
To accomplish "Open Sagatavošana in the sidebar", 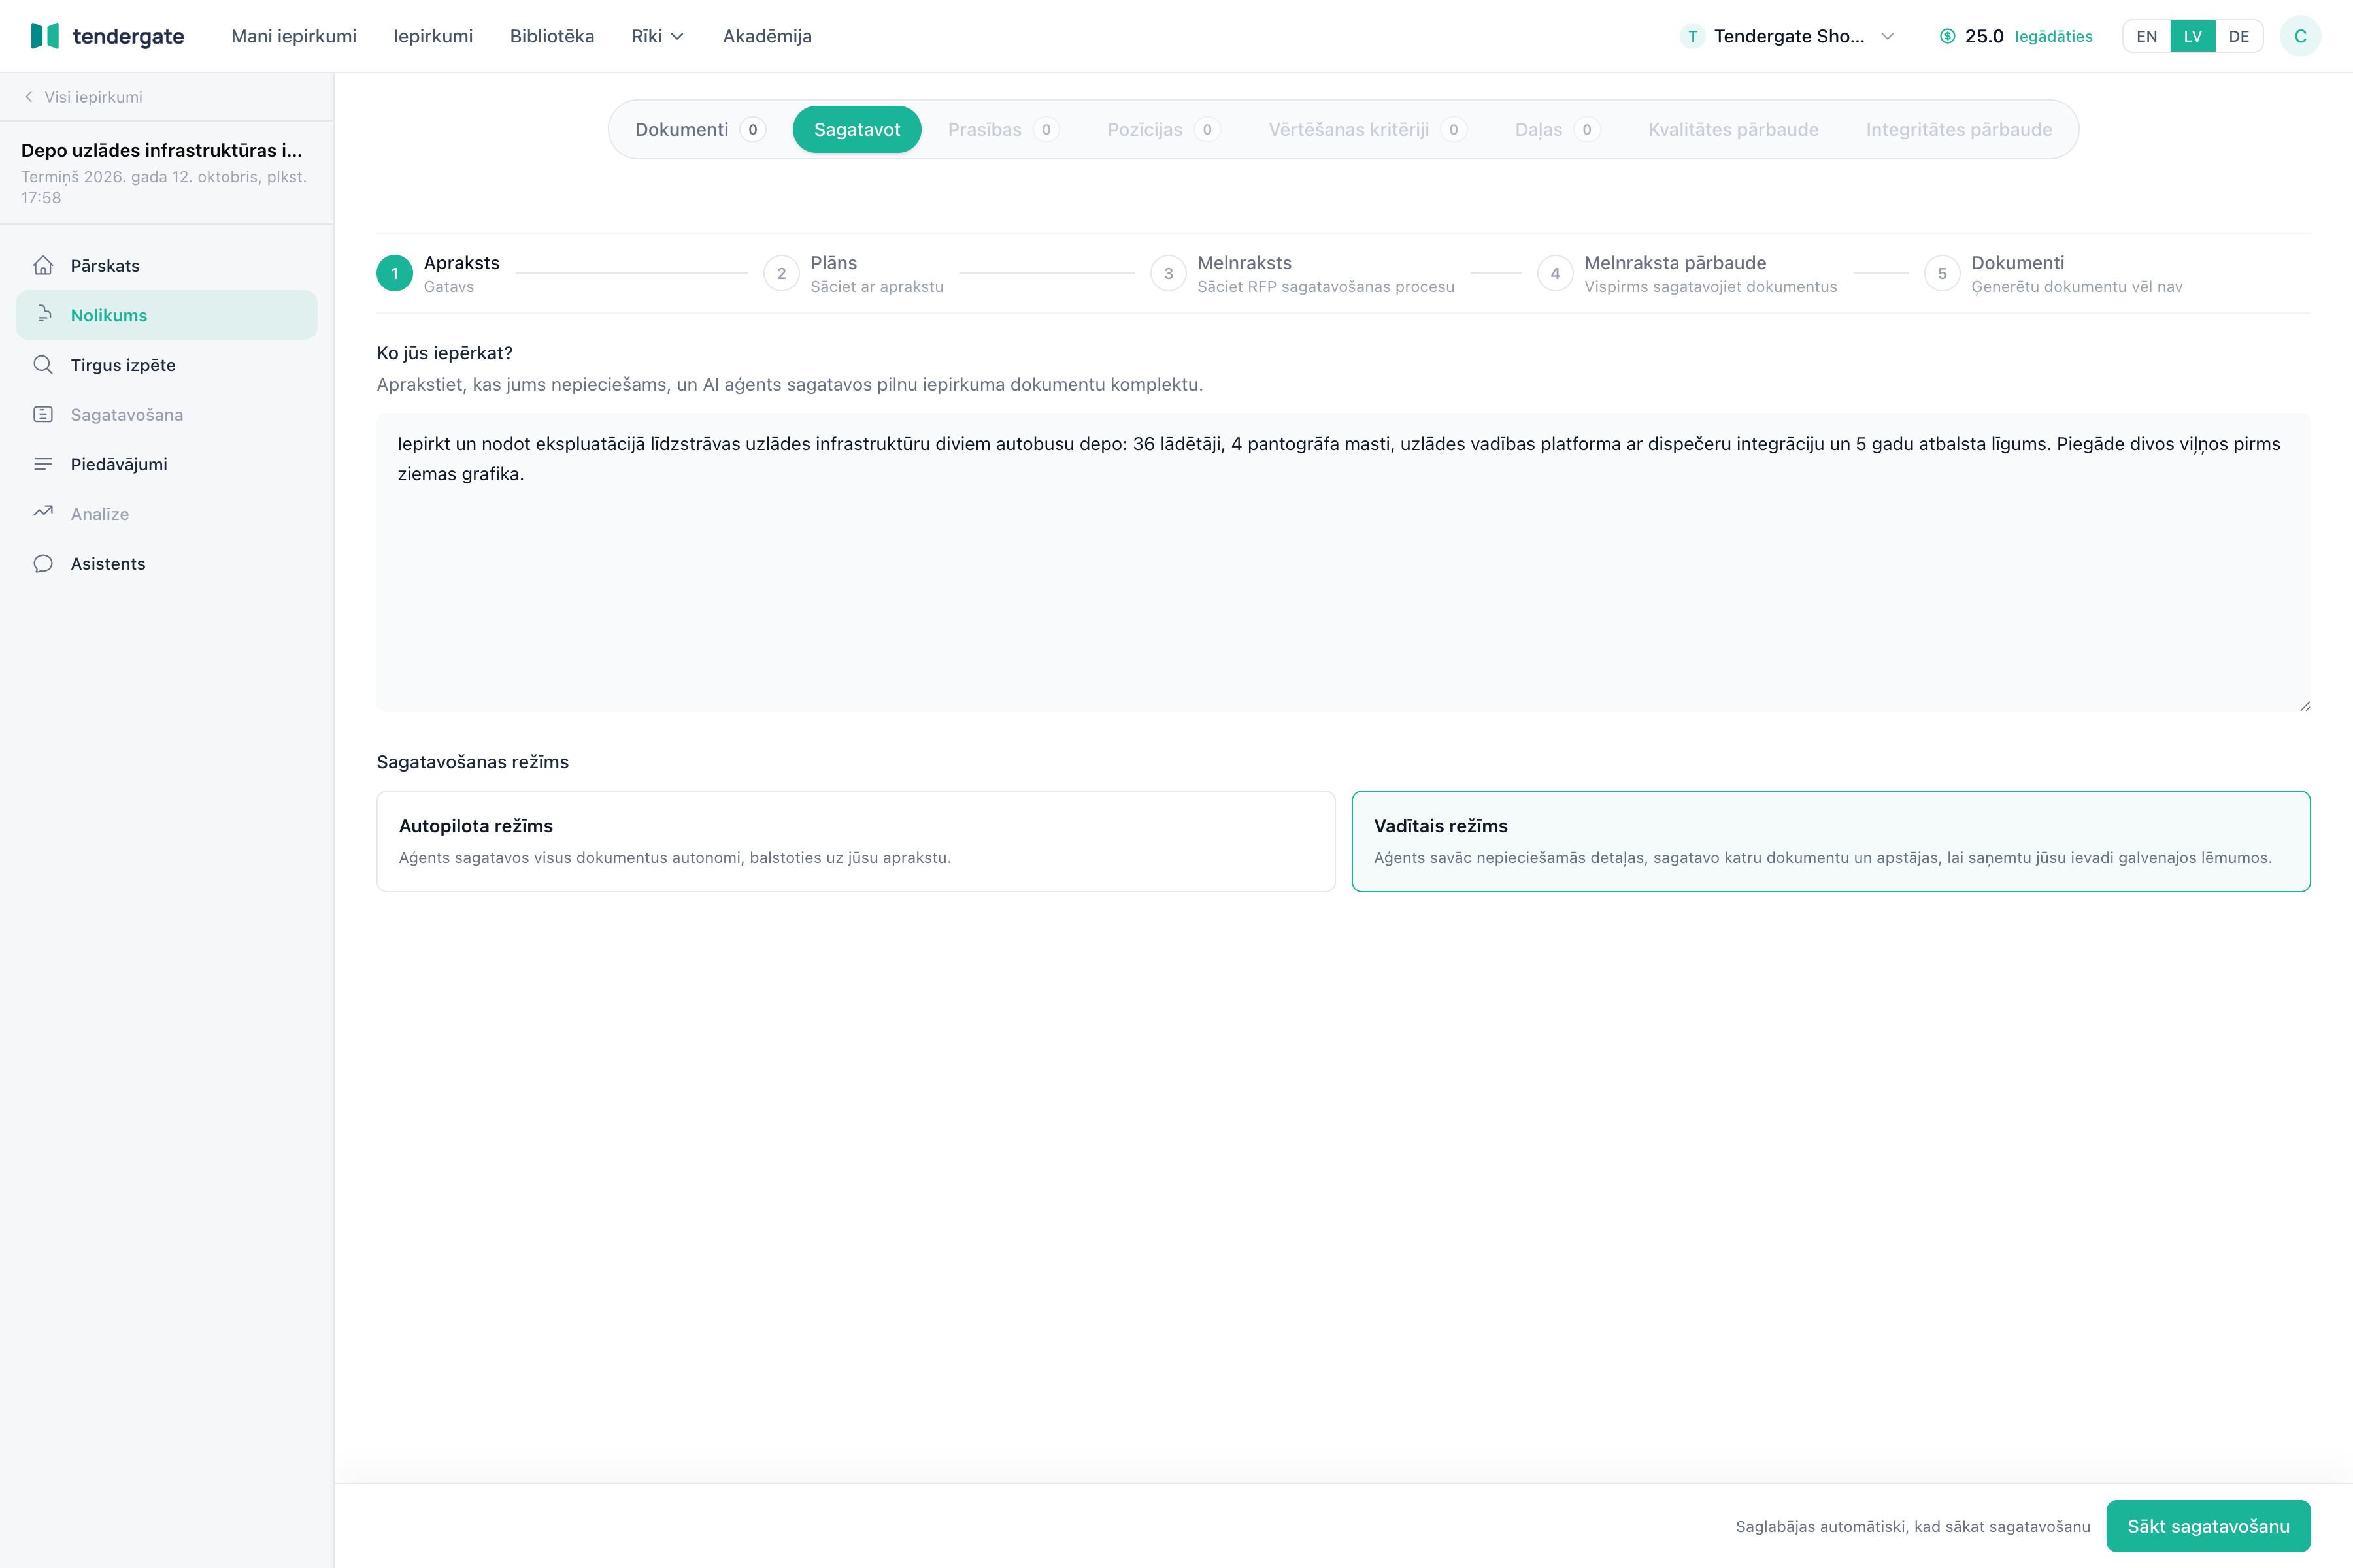I will (166, 414).
